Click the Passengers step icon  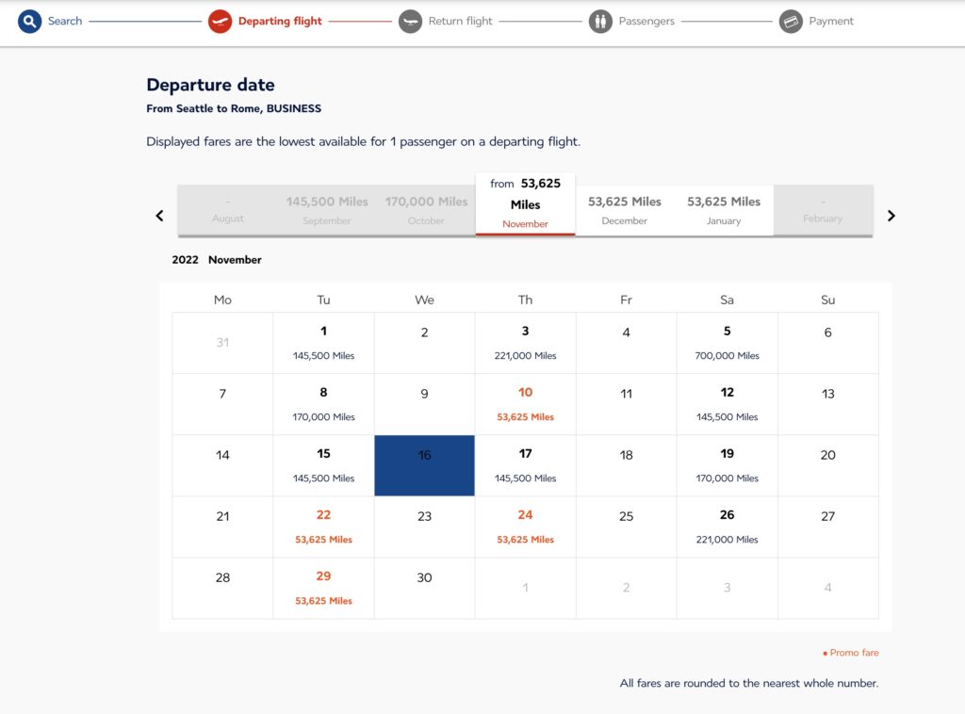point(600,21)
